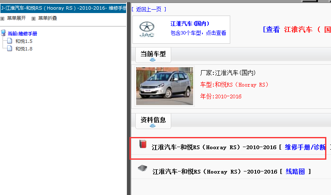Click the text 厂家:江淮汽车(国内)
This screenshot has height=195, width=331.
[x=228, y=73]
